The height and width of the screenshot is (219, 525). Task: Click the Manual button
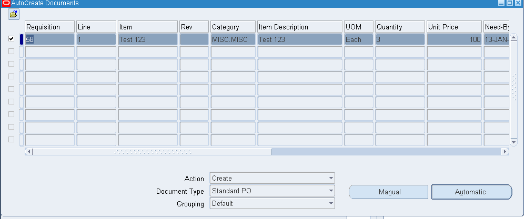click(x=388, y=192)
